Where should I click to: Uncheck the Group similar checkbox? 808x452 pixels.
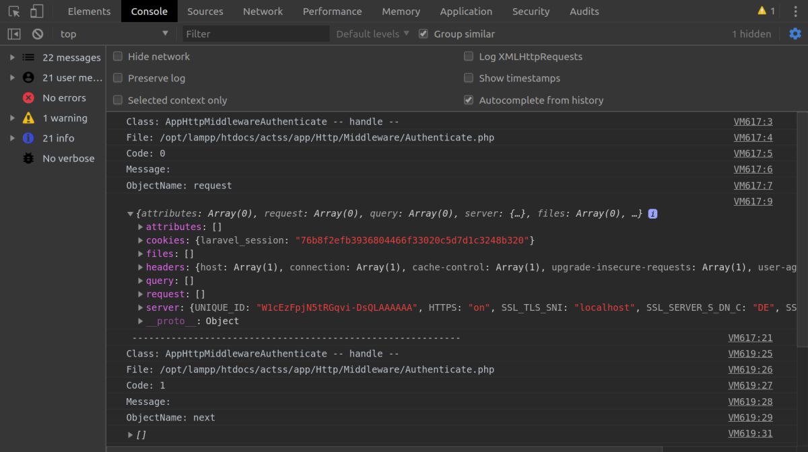[x=424, y=34]
